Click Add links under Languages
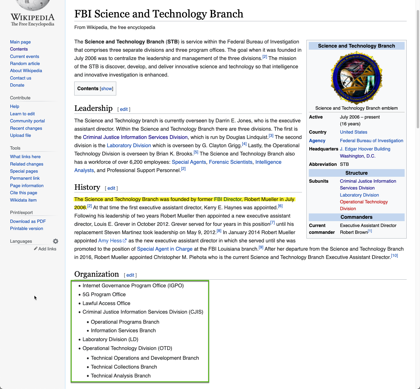 pyautogui.click(x=47, y=249)
